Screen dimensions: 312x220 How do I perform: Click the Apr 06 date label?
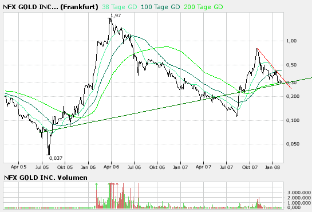point(111,167)
